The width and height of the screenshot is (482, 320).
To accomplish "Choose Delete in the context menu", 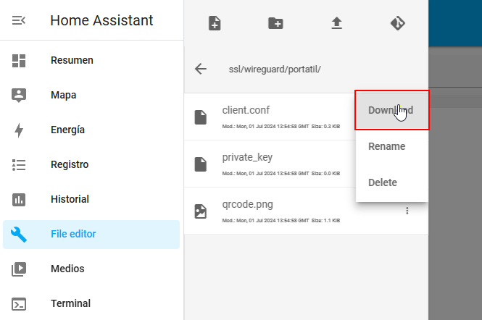I will [383, 182].
